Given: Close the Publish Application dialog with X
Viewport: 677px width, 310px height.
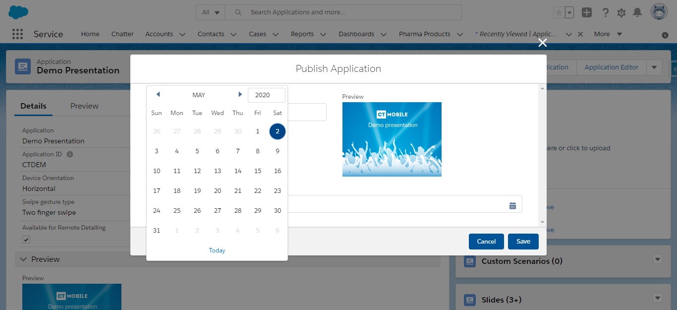Looking at the screenshot, I should coord(543,43).
